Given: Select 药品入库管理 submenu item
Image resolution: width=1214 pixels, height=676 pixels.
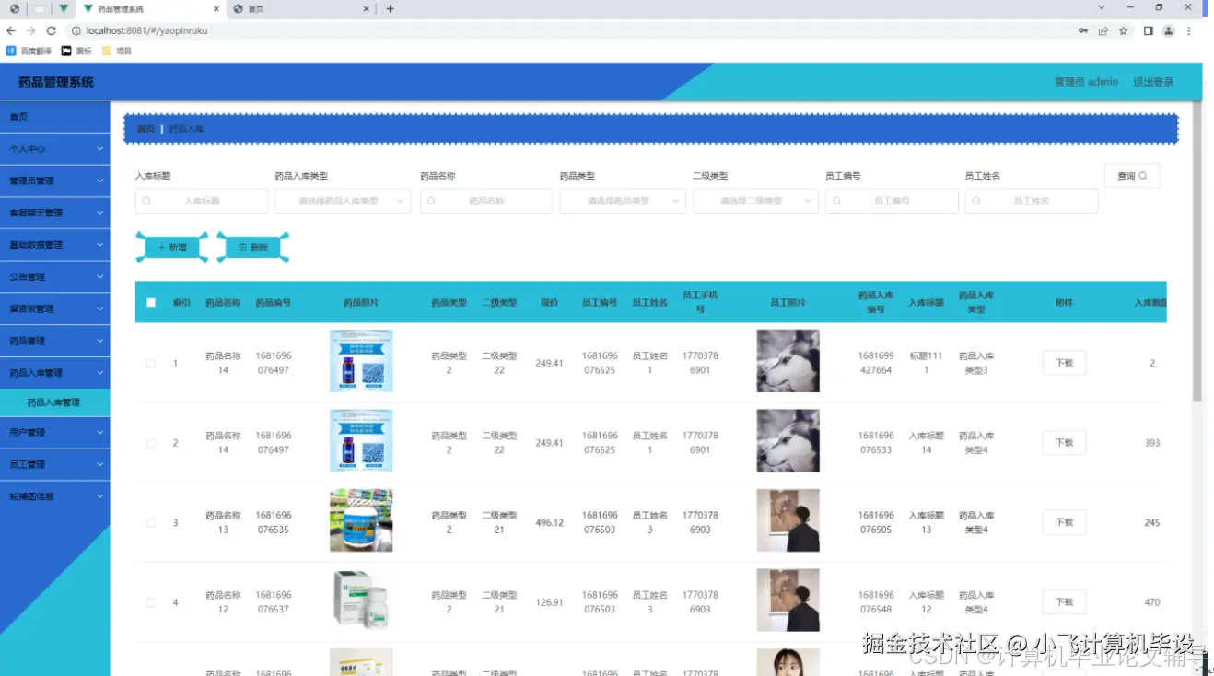Looking at the screenshot, I should pos(55,402).
